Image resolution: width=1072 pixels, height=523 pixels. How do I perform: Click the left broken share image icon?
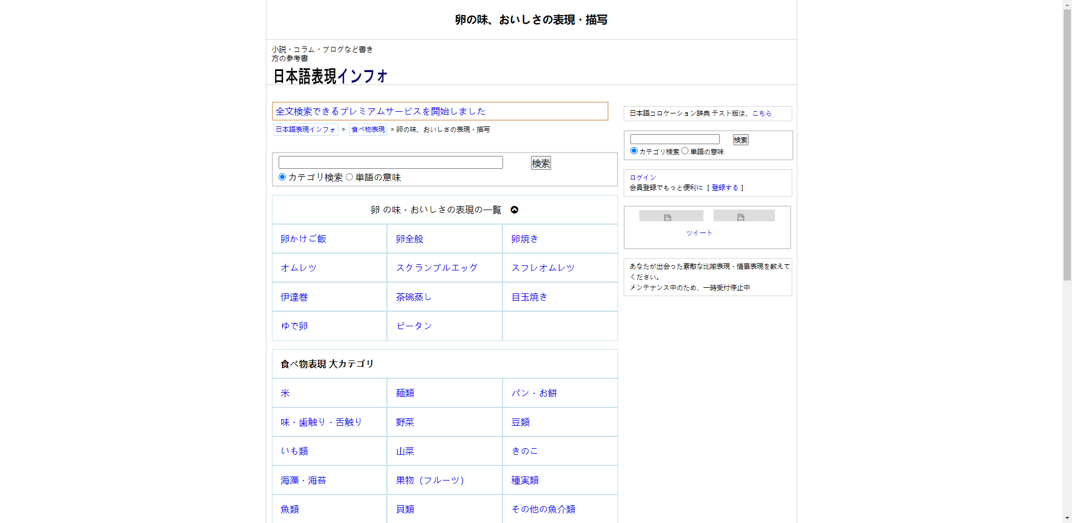668,217
